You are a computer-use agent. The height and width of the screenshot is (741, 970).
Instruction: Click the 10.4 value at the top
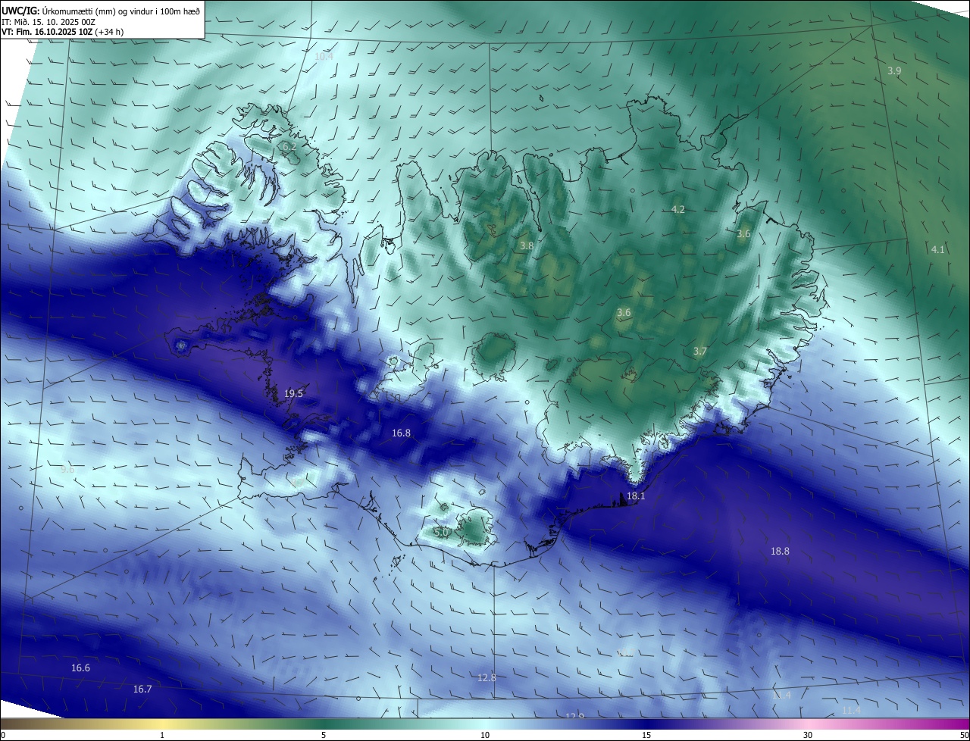click(324, 57)
